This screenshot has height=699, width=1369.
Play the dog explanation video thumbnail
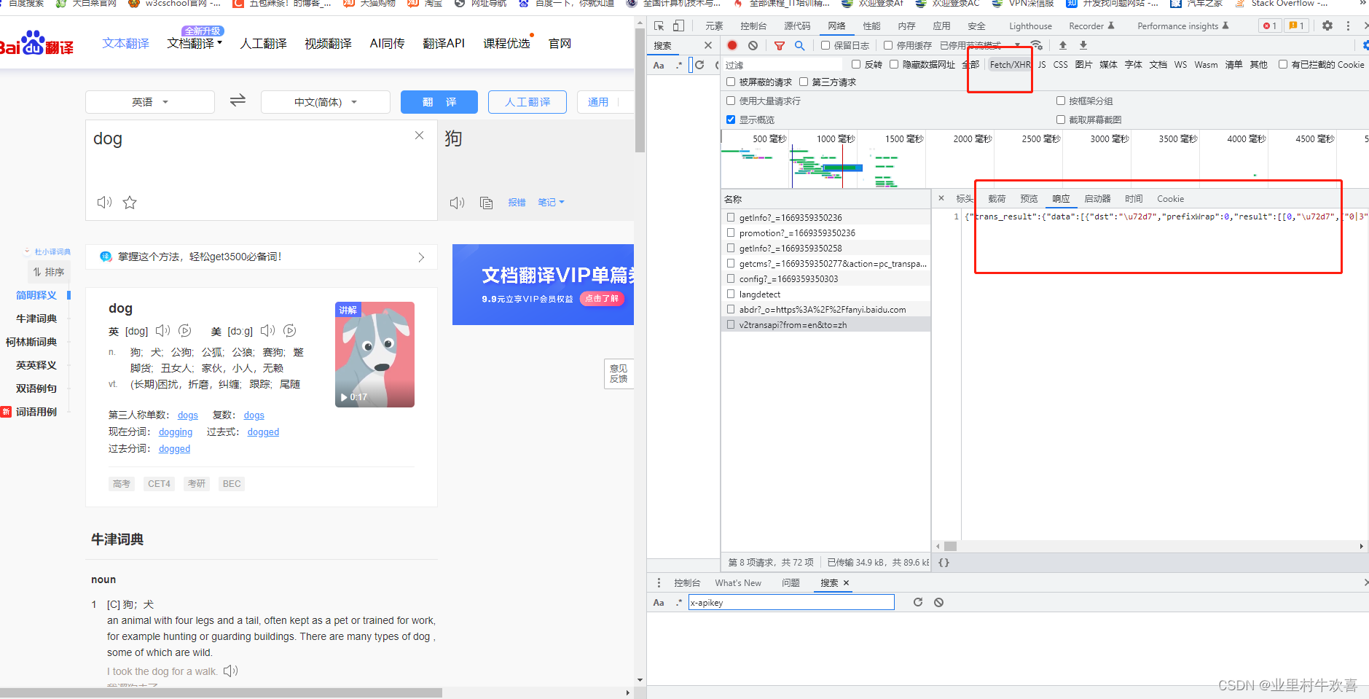pyautogui.click(x=374, y=354)
